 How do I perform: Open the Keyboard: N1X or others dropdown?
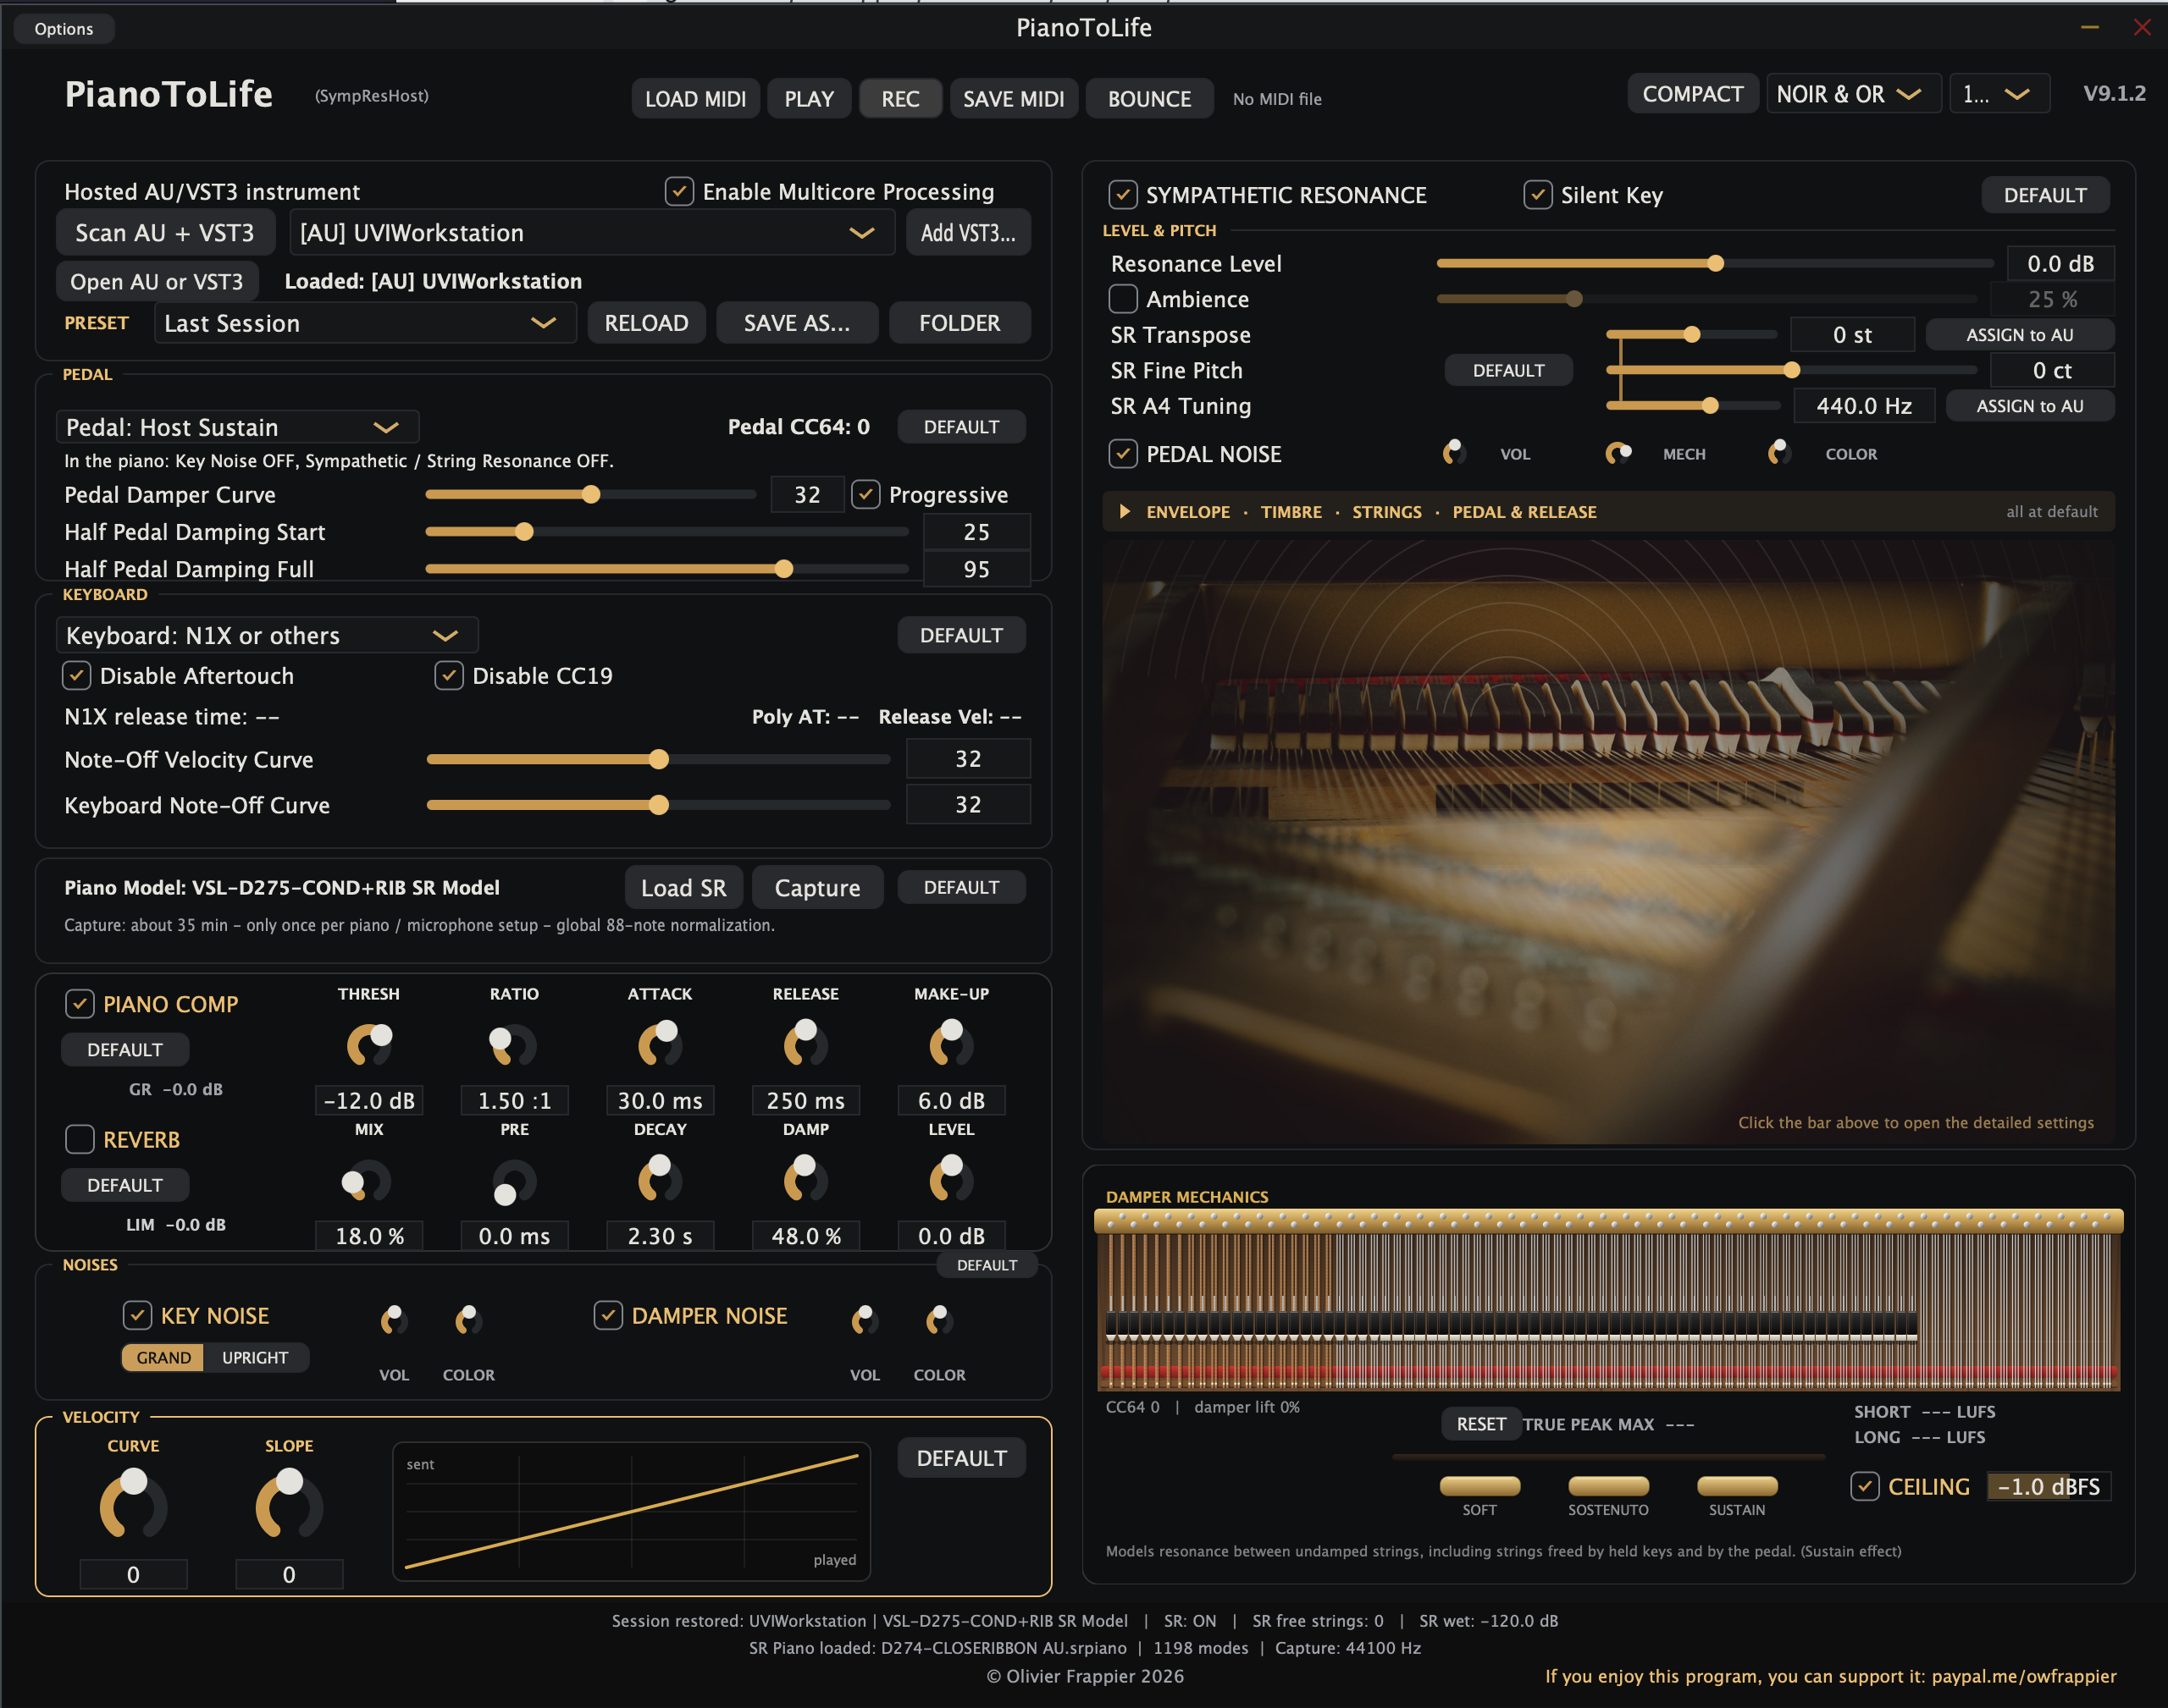[267, 635]
